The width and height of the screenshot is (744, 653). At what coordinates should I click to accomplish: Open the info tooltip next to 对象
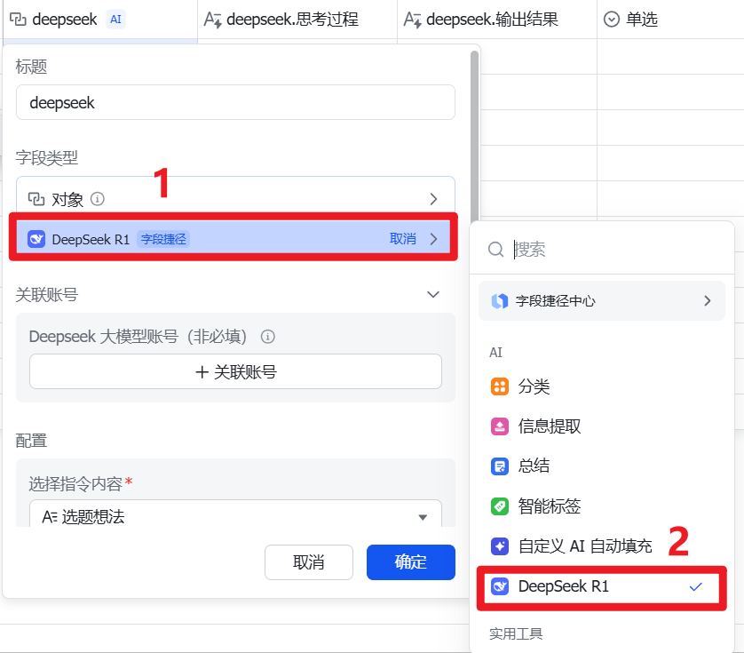pos(98,198)
